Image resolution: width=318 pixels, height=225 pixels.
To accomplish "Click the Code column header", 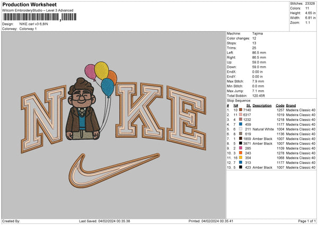I will point(280,104).
